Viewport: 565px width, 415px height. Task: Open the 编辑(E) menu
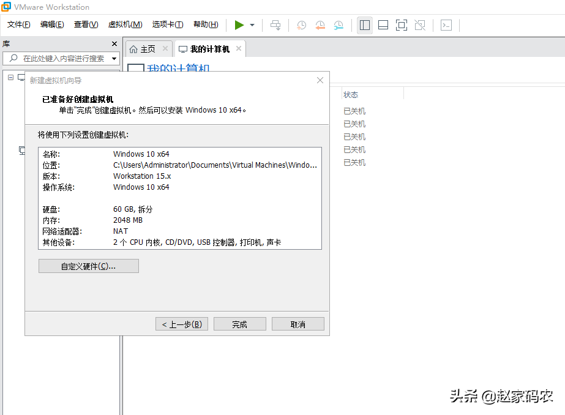(52, 24)
